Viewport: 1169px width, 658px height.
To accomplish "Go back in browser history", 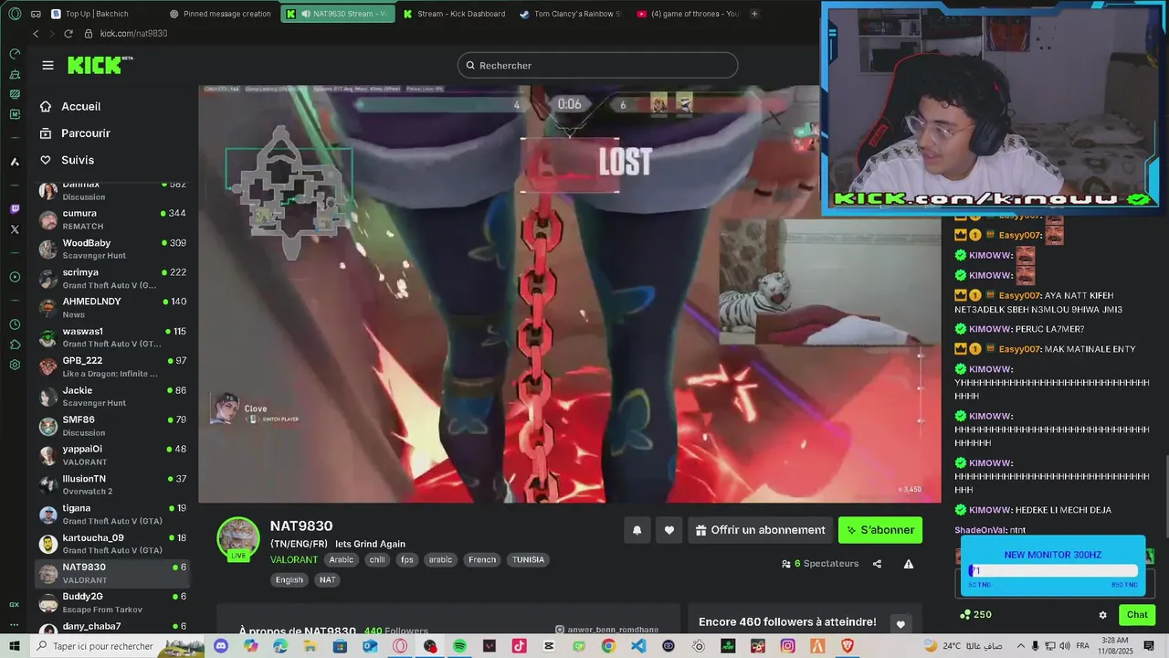I will [x=36, y=34].
